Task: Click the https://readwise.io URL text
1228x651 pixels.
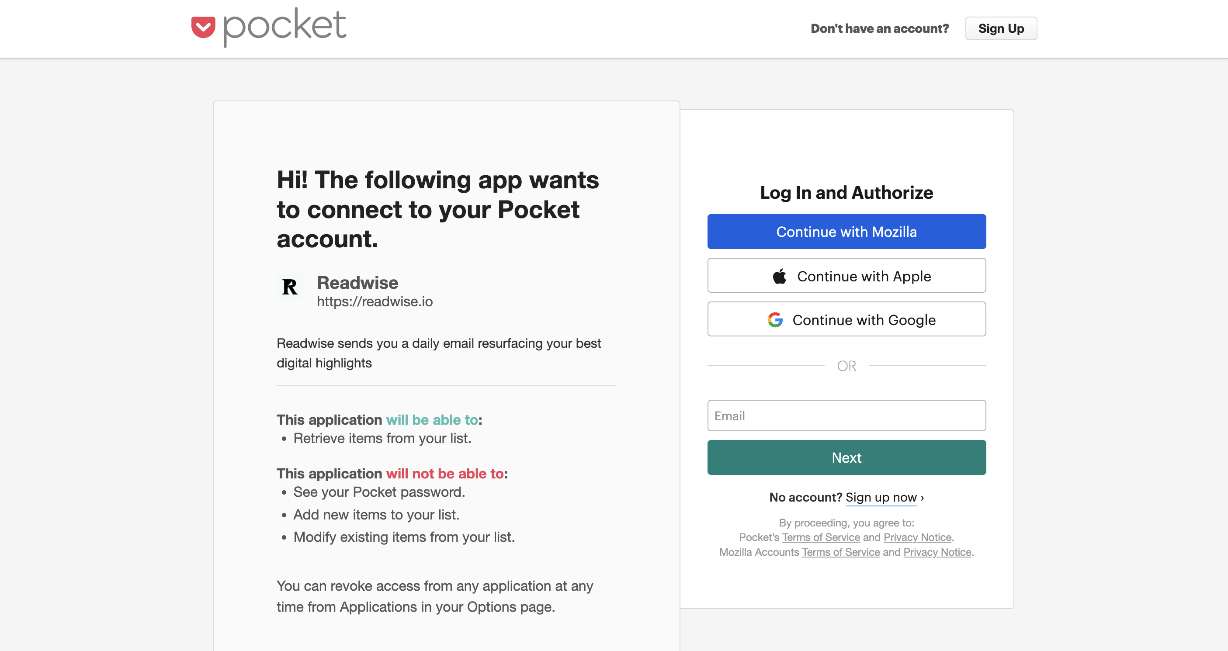Action: pyautogui.click(x=375, y=301)
